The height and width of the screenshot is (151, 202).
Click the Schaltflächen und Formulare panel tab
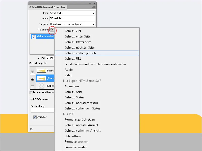click(x=48, y=7)
